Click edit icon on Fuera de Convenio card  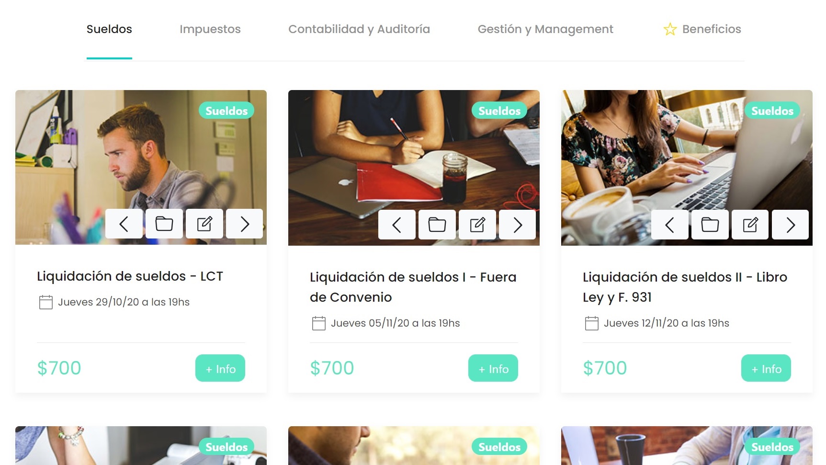(477, 225)
